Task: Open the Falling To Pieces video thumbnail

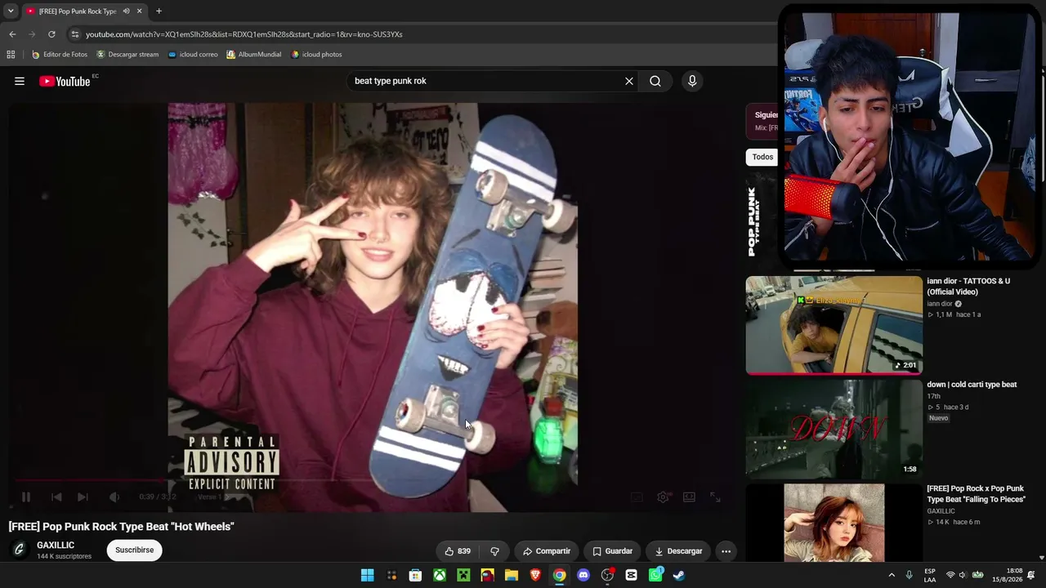Action: tap(834, 523)
